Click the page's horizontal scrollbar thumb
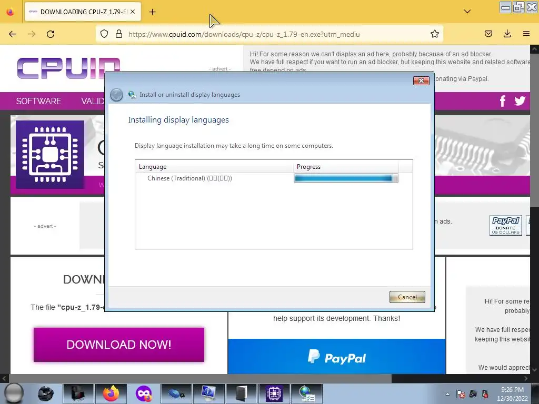 click(199, 379)
